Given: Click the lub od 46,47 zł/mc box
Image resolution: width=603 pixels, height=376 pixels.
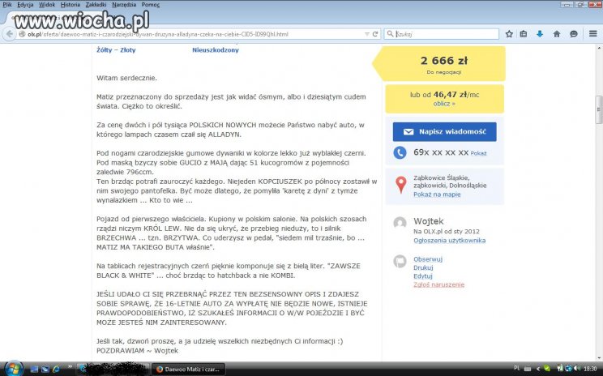Looking at the screenshot, I should [445, 99].
